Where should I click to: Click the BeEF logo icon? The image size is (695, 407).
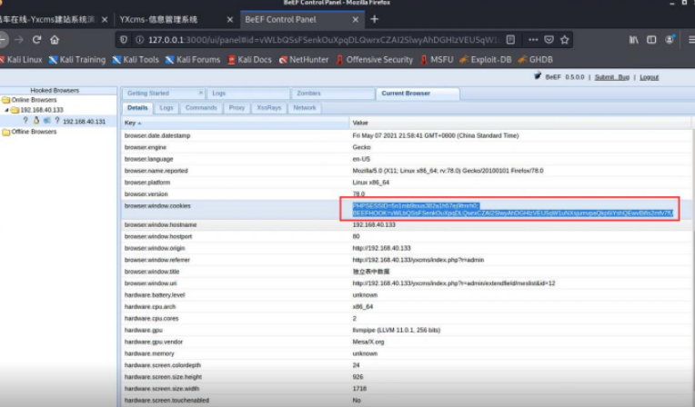coord(538,76)
